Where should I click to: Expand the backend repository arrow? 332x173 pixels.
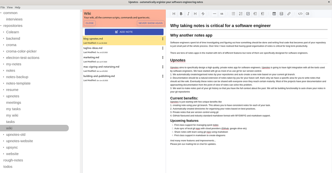[3, 39]
